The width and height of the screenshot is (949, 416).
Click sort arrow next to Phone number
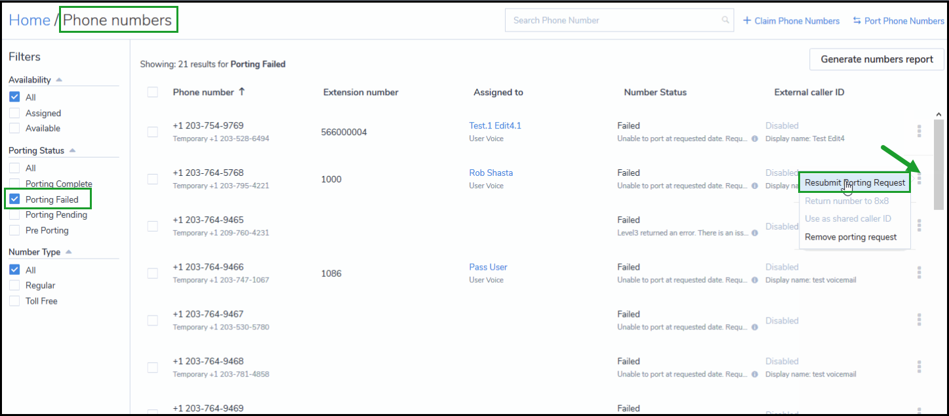242,92
